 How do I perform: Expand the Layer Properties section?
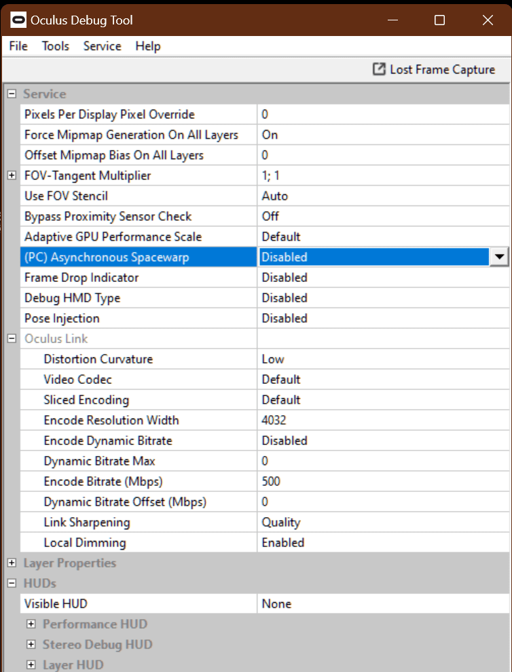coord(12,563)
